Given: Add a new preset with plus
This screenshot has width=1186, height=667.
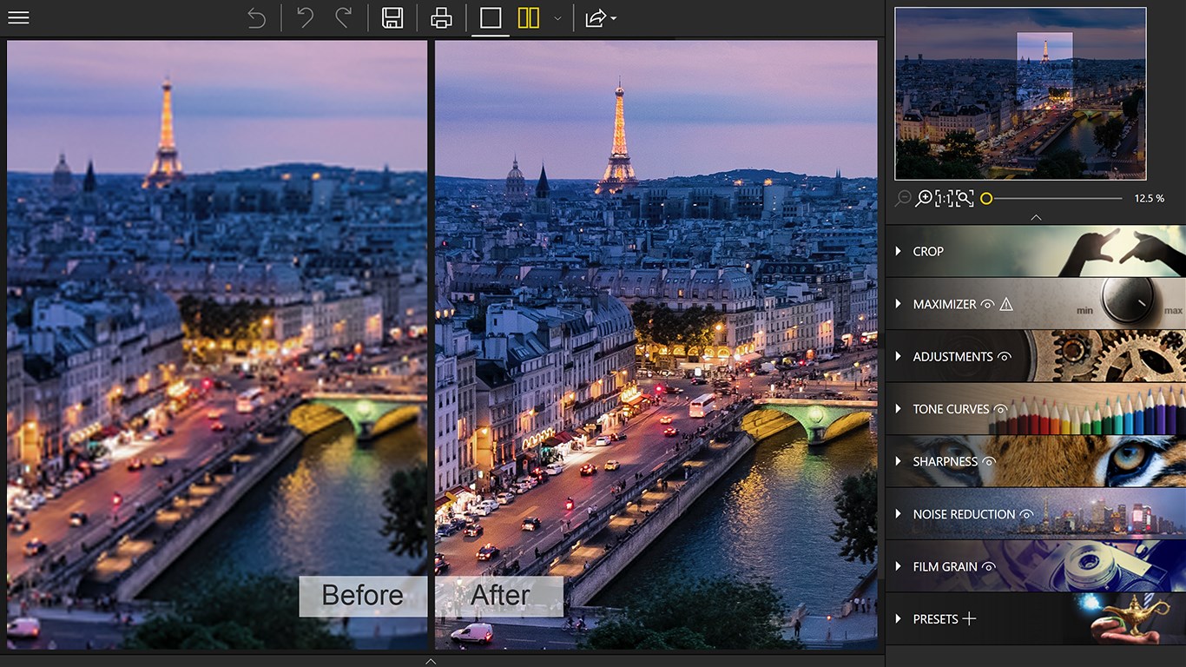Looking at the screenshot, I should (x=969, y=619).
